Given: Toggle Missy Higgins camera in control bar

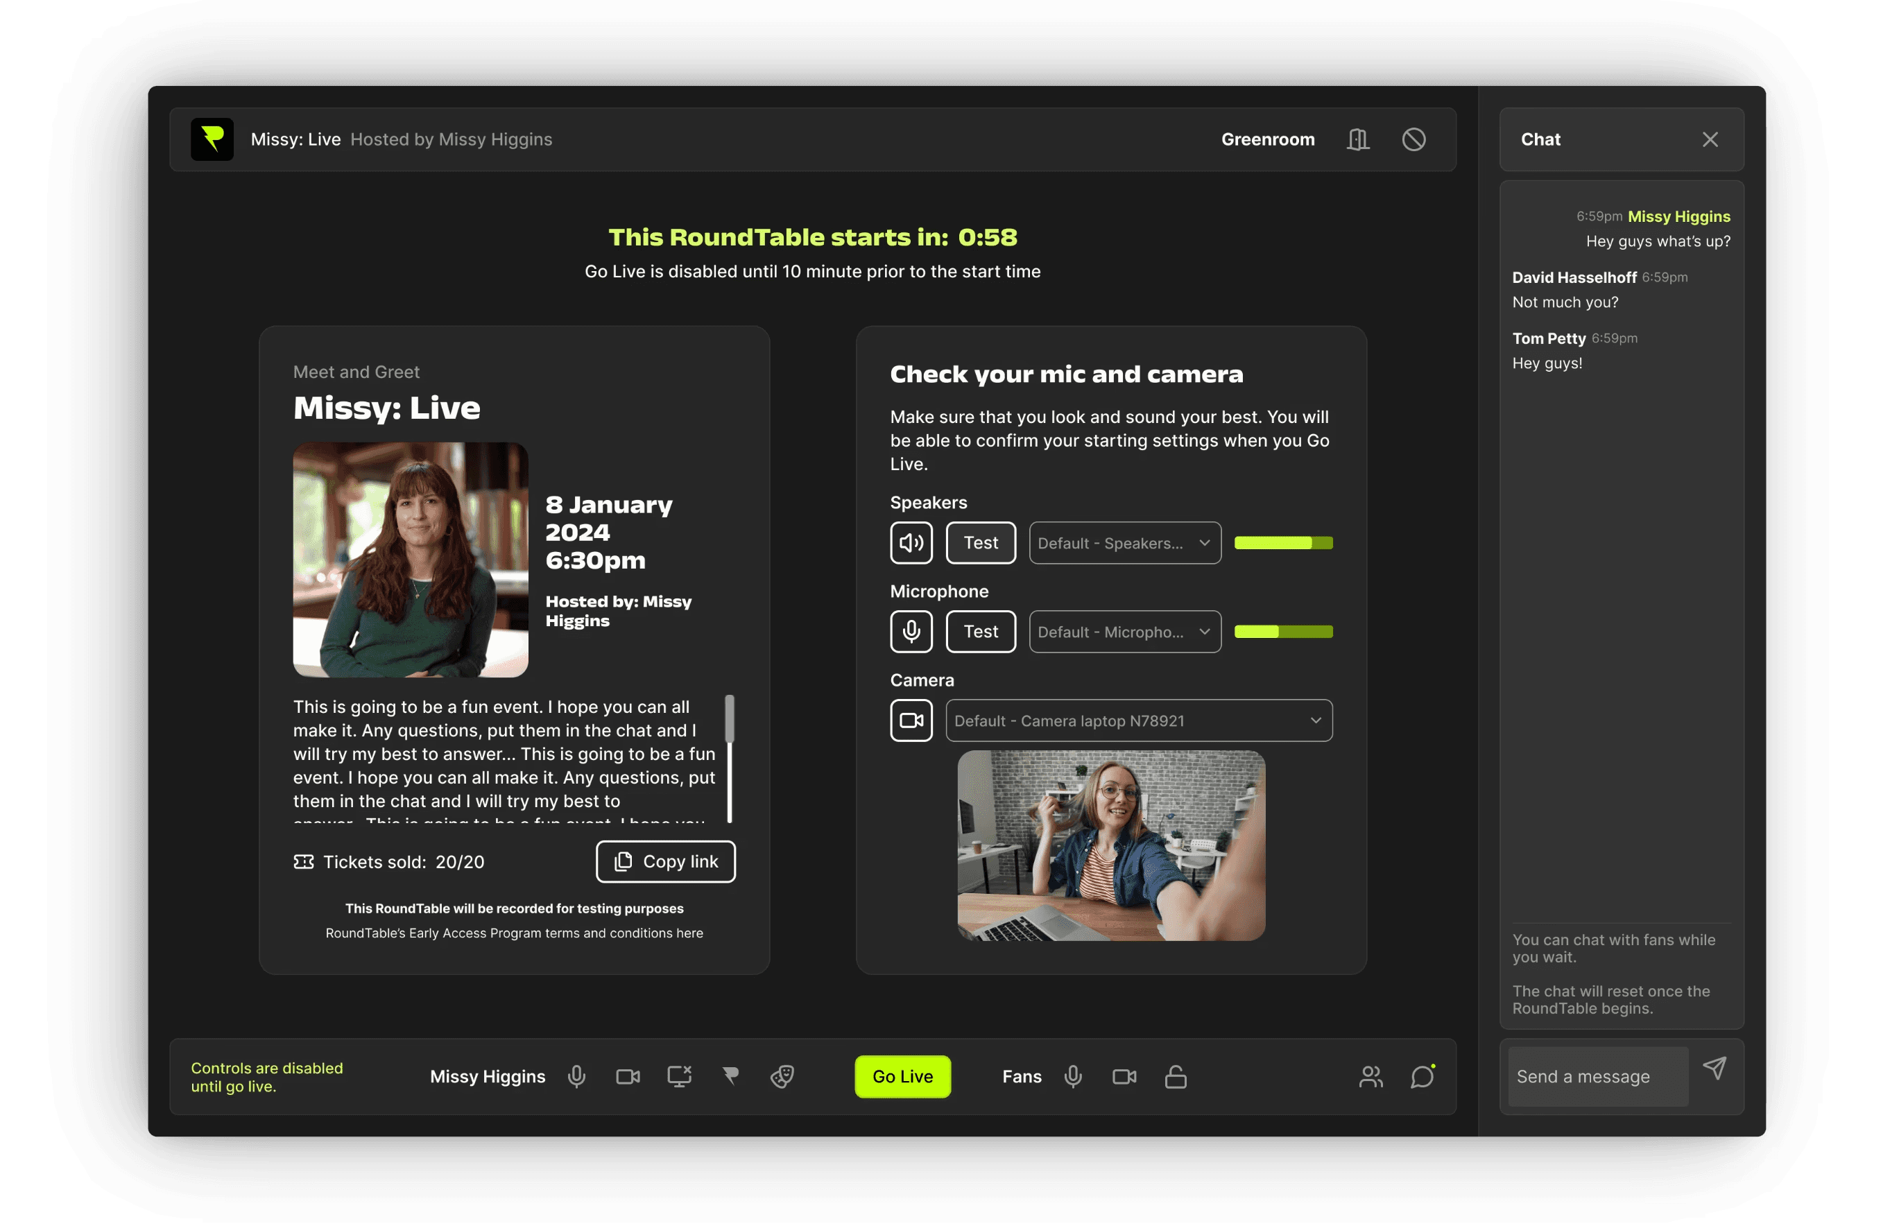Looking at the screenshot, I should click(628, 1076).
